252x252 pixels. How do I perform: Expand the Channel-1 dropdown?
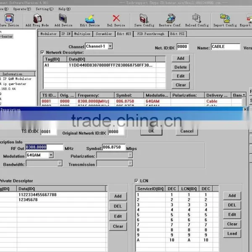coord(110,46)
